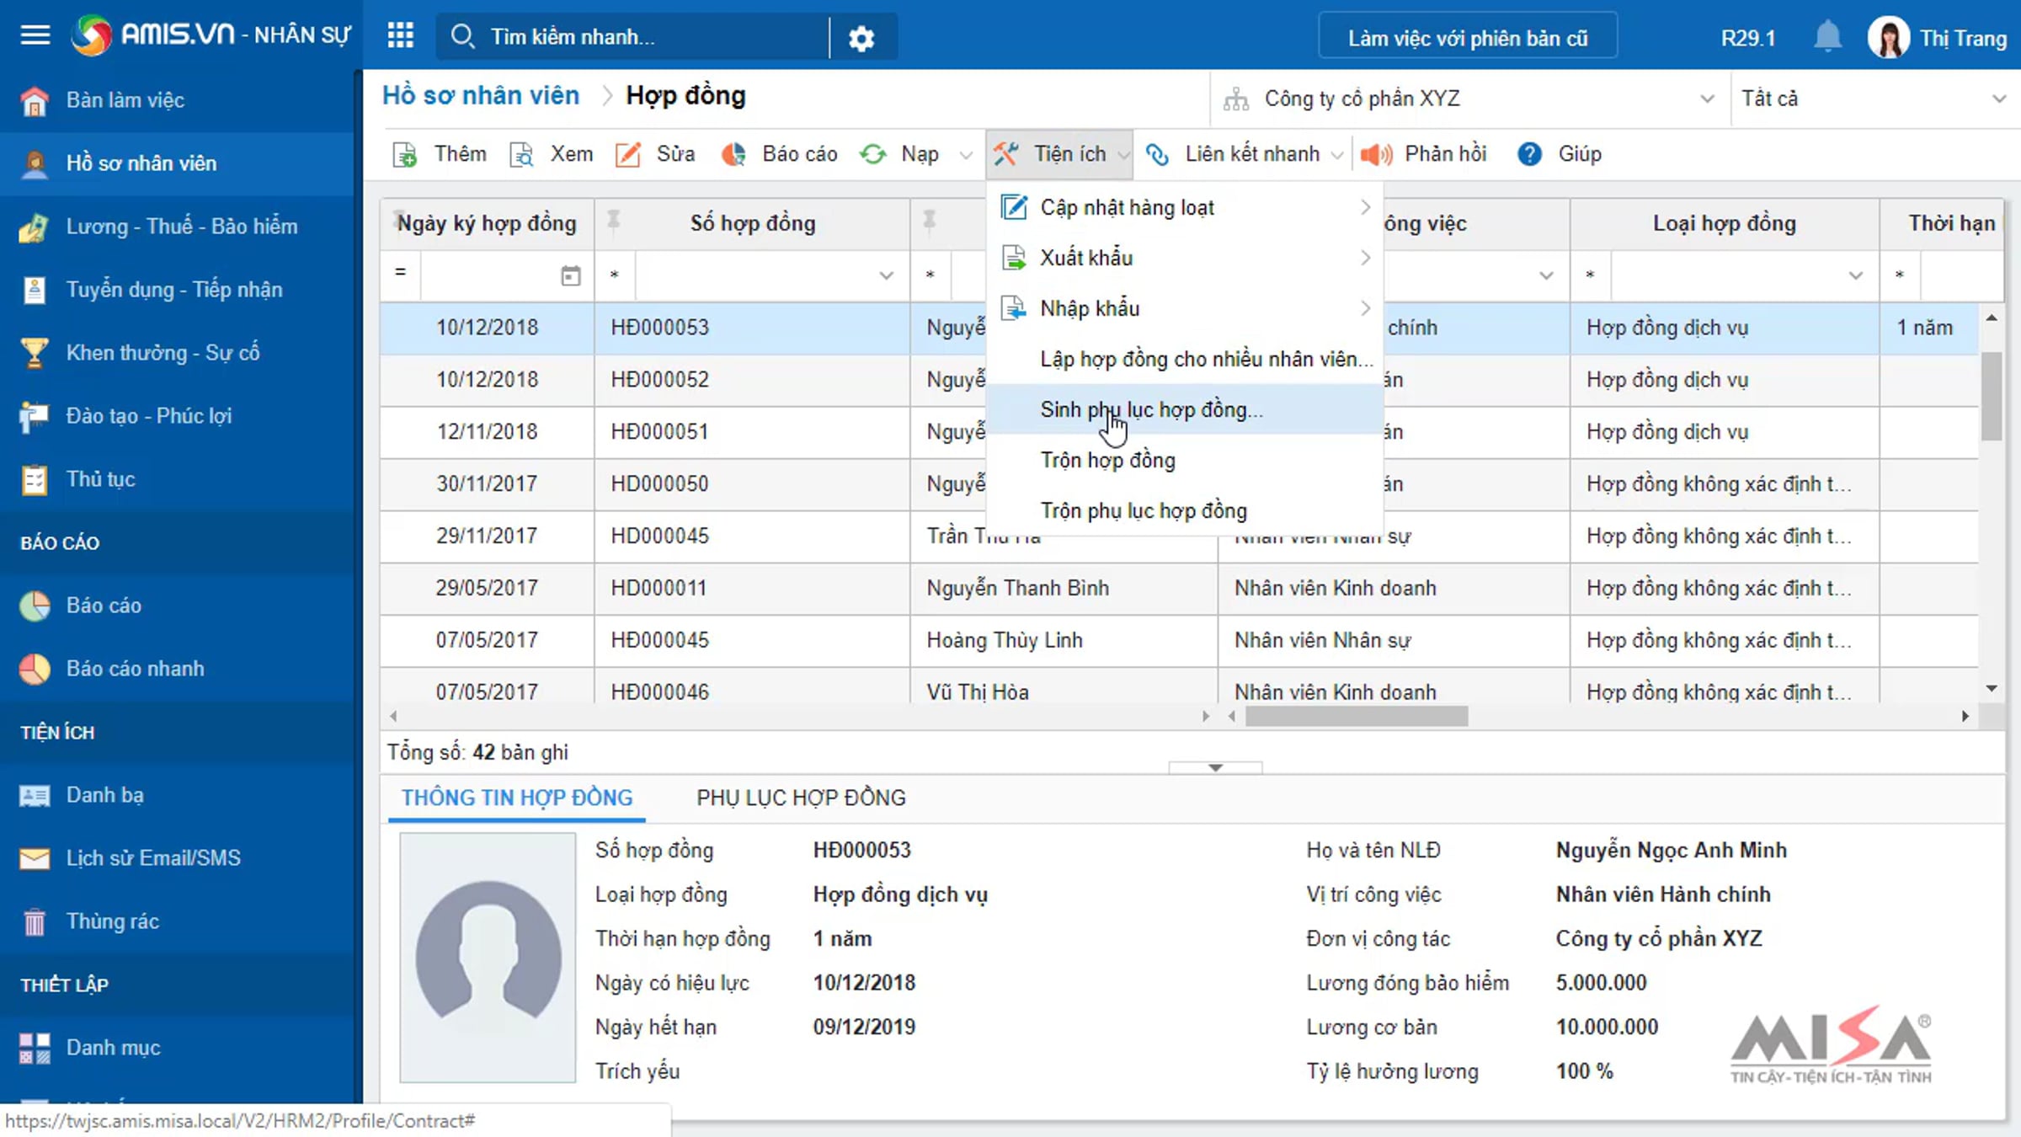Click Thêm toolbar button
The height and width of the screenshot is (1137, 2021).
[x=440, y=154]
